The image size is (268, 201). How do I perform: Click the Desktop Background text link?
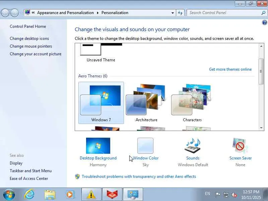(x=98, y=158)
